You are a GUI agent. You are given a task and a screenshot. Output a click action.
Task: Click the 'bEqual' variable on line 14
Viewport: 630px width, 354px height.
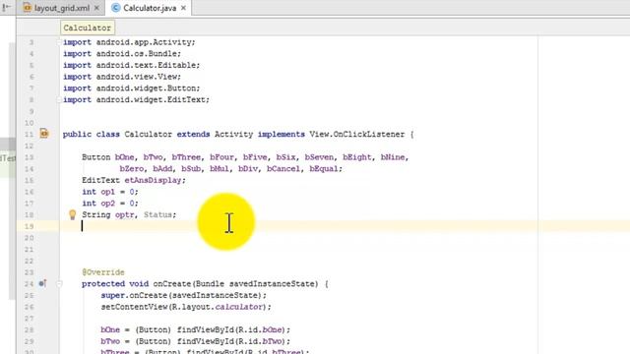324,168
